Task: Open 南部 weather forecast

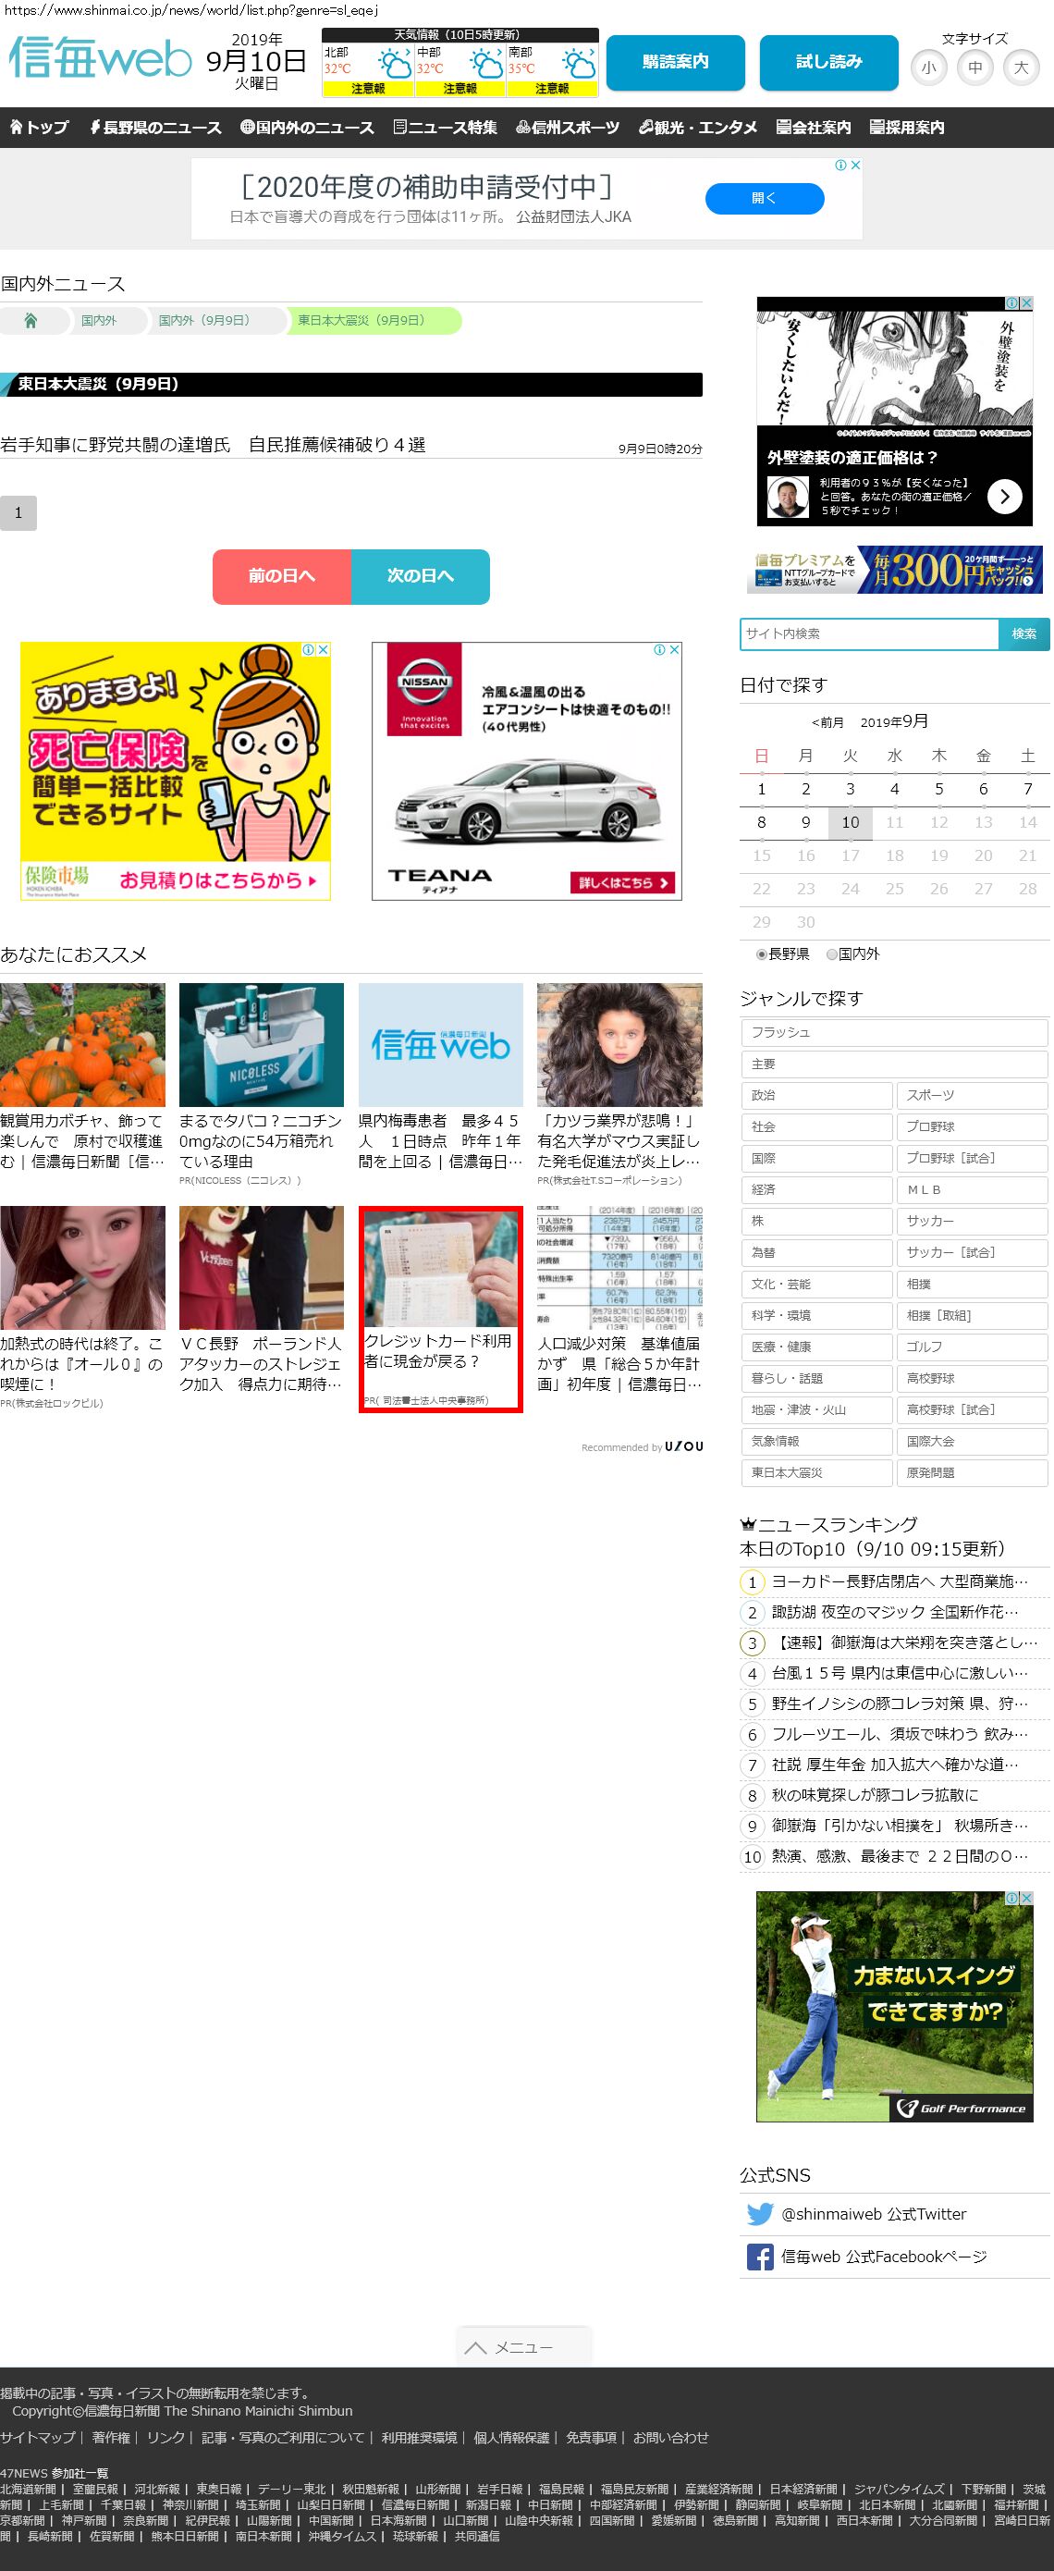Action: 552,70
